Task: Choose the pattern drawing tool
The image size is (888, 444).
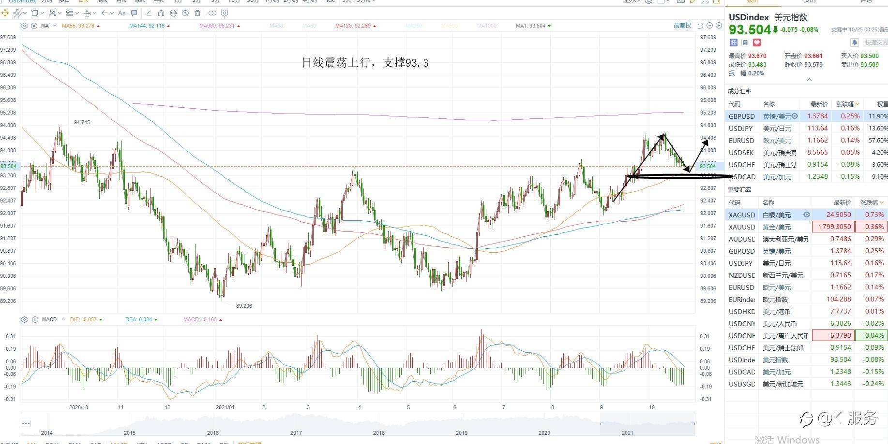Action: (52, 13)
